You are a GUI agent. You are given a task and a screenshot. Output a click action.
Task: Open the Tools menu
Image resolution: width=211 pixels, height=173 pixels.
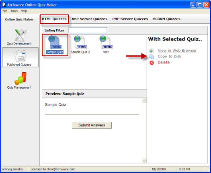tap(14, 11)
